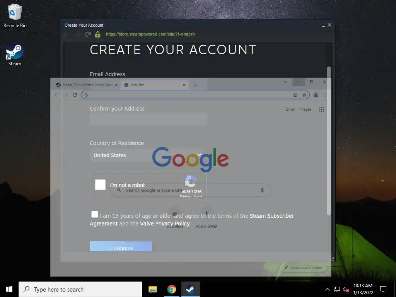Click the Google search box
Screen dimensions: 396x297
191,190
